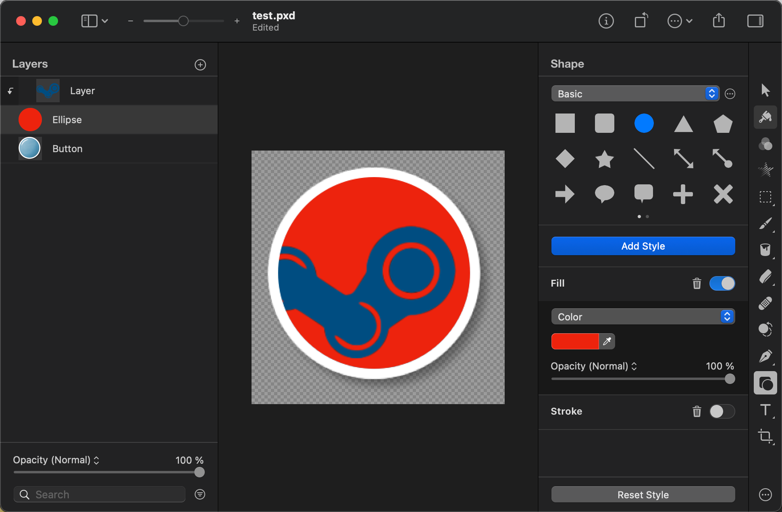Open the Share button
The width and height of the screenshot is (782, 512).
tap(719, 20)
